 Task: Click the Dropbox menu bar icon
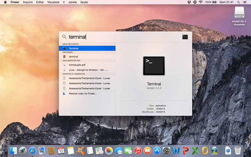(x=189, y=2)
